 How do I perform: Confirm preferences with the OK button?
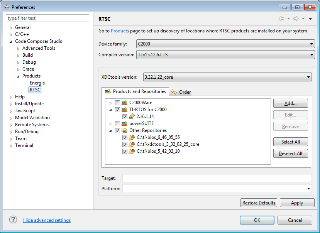[x=257, y=220]
